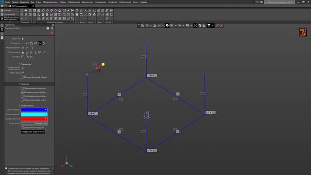This screenshot has height=175, width=311.
Task: Open the blue geometry color picker
Action: (x=34, y=110)
